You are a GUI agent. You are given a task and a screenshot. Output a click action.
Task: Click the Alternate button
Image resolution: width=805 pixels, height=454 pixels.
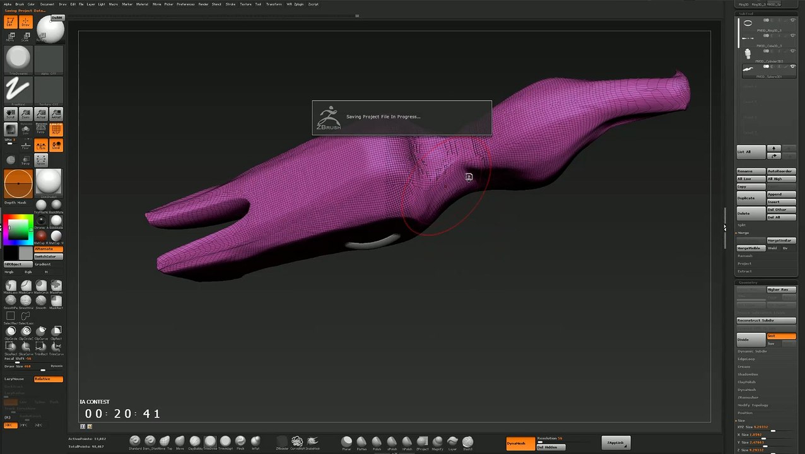[49, 249]
